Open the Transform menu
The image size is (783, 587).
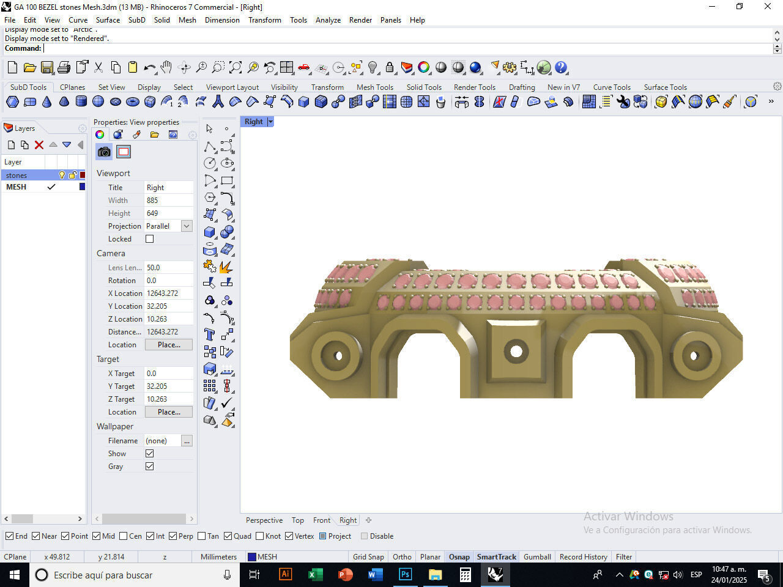pyautogui.click(x=264, y=20)
